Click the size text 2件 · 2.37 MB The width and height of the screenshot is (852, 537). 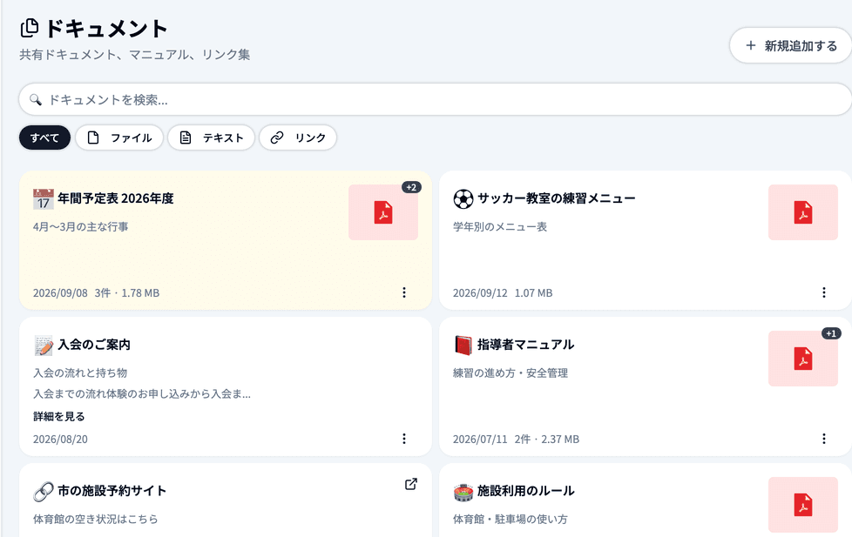click(547, 440)
